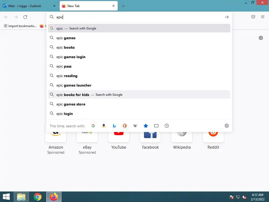Select "epic games launcher" suggestion
The width and height of the screenshot is (269, 202).
click(x=139, y=85)
